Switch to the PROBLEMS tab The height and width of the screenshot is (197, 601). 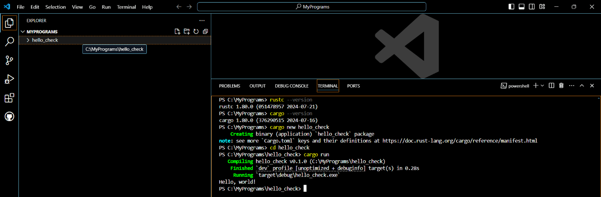(230, 86)
